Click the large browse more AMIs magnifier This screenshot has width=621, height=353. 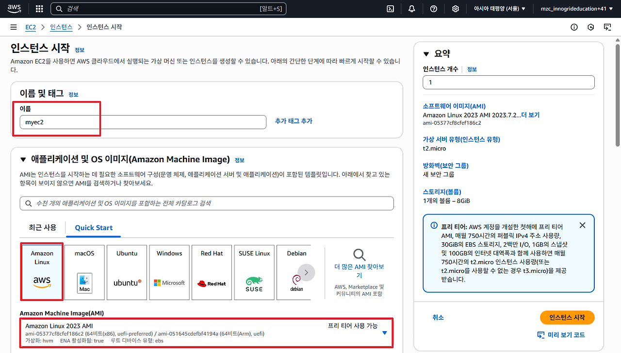pos(359,255)
